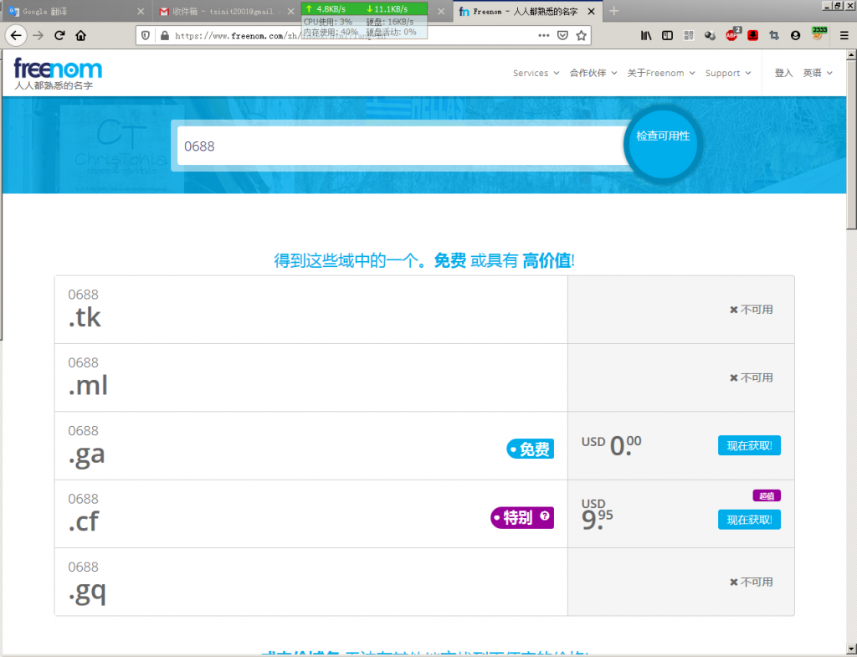Click the .ga domain name text
857x657 pixels.
(x=86, y=455)
